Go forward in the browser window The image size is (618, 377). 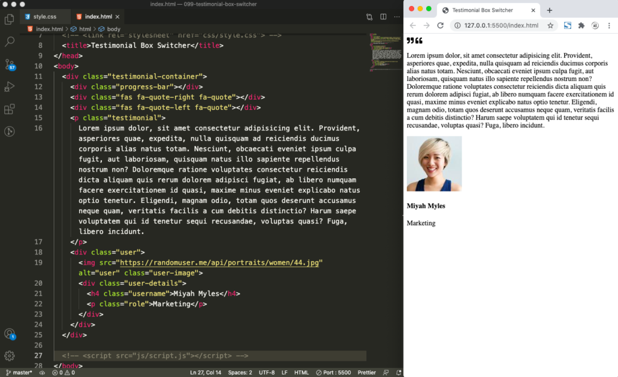click(427, 25)
